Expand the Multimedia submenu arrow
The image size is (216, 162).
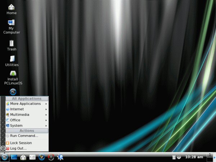(46, 115)
